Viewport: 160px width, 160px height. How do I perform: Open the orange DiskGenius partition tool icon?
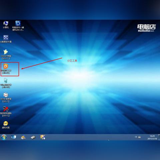click(6, 69)
